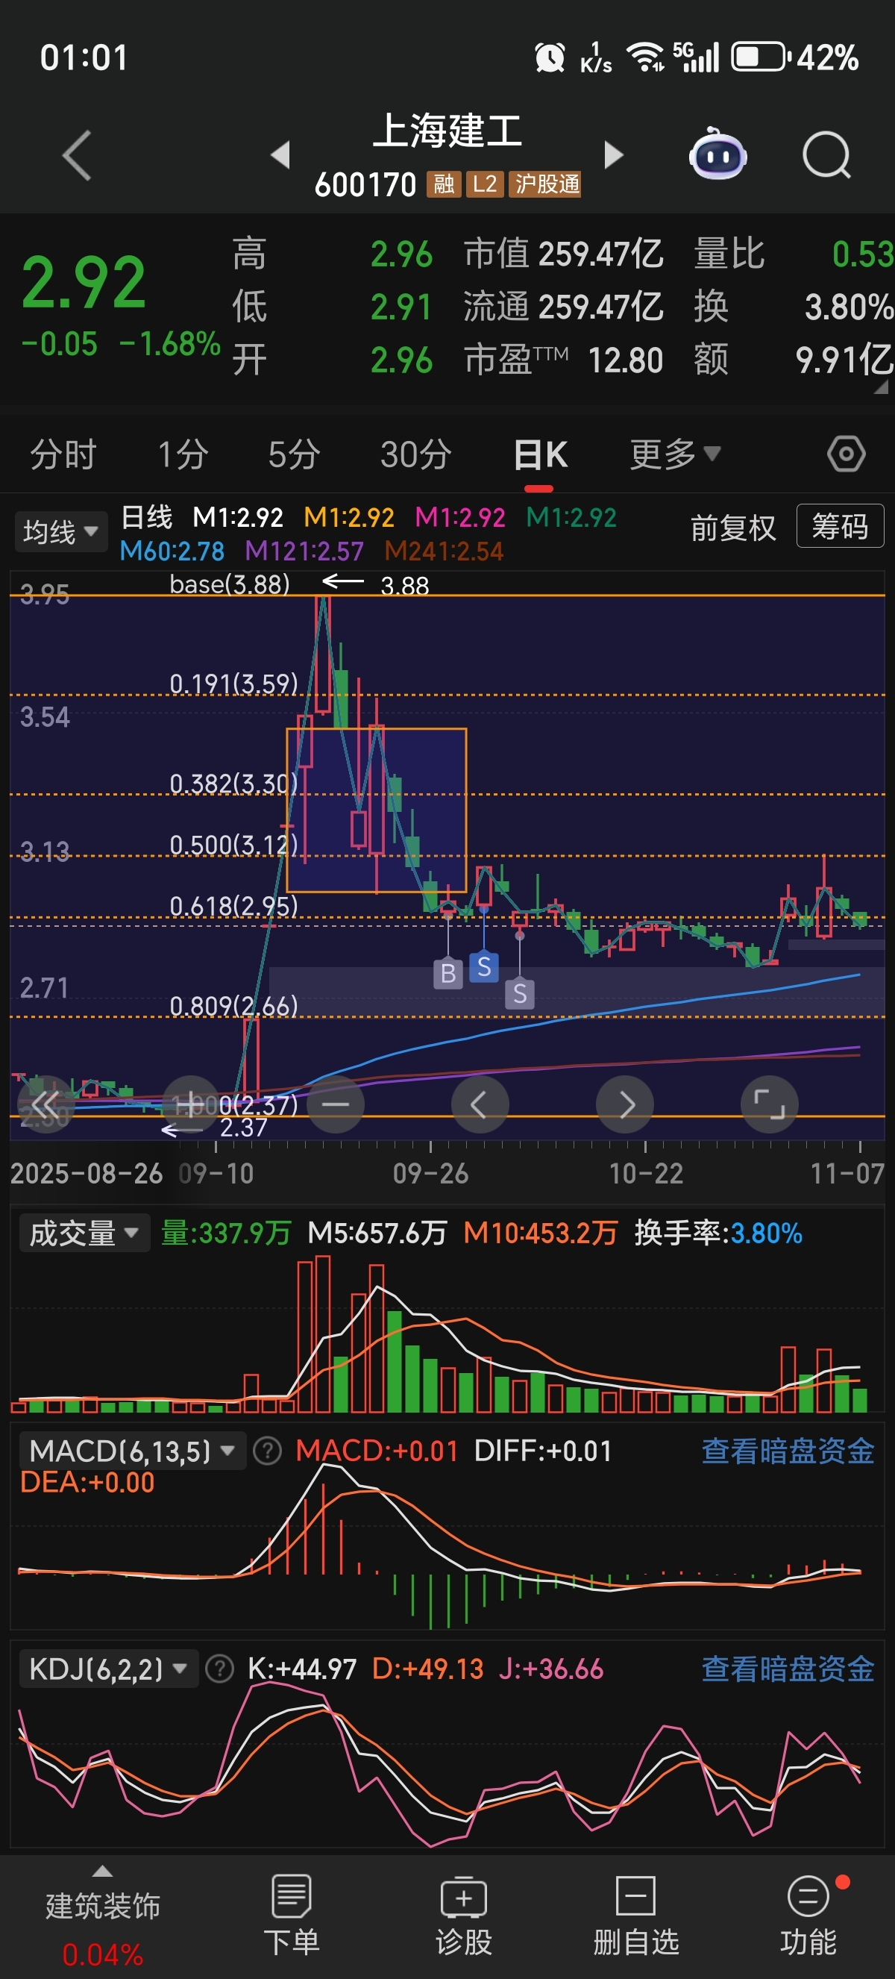Open the 筹码 chip distribution button
Screen dimensions: 895x1979
click(840, 526)
